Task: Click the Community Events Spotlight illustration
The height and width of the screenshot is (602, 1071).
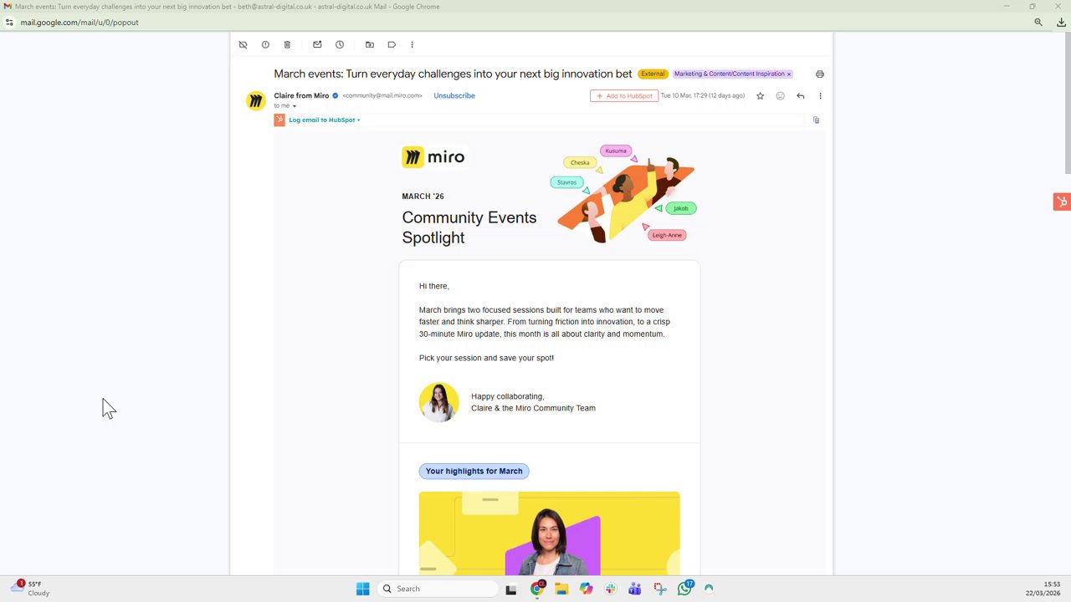Action: [623, 194]
